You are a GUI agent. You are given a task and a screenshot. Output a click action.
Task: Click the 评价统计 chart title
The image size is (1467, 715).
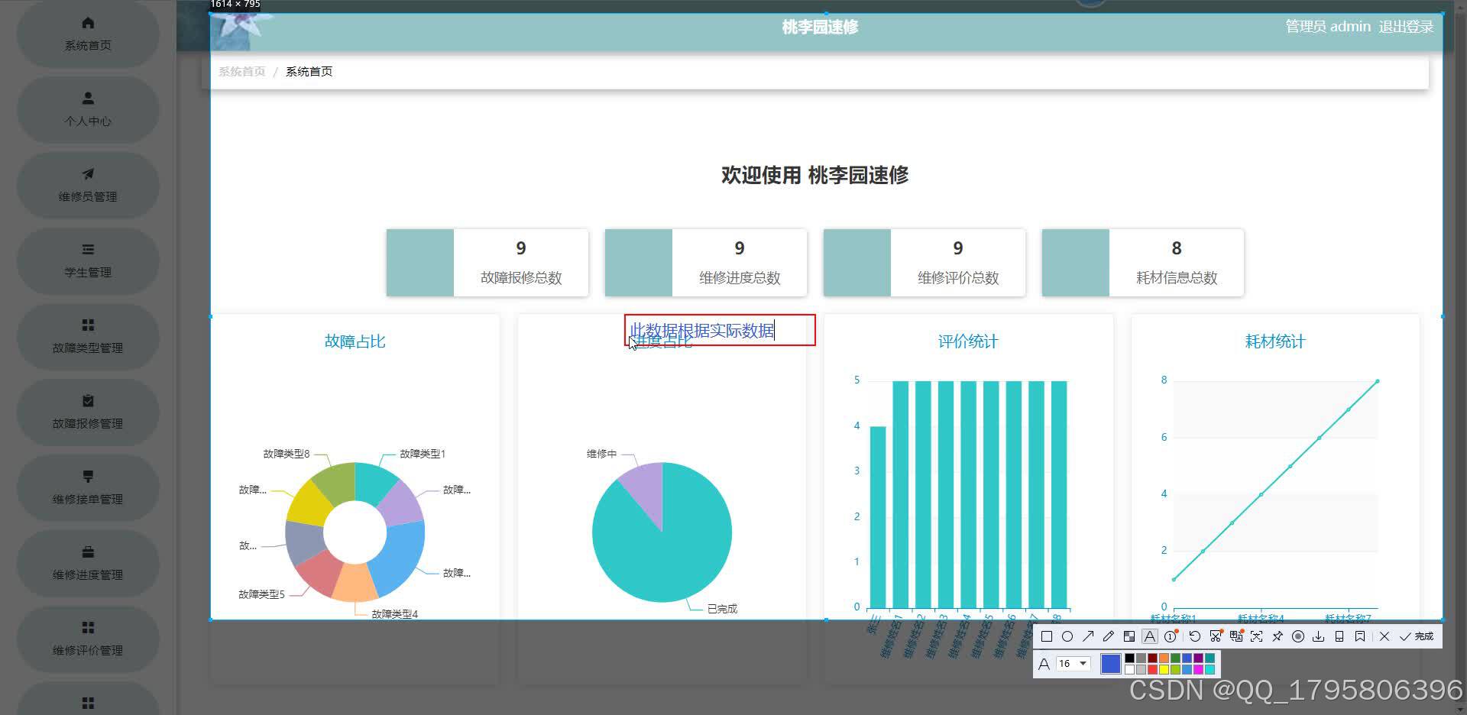point(968,341)
